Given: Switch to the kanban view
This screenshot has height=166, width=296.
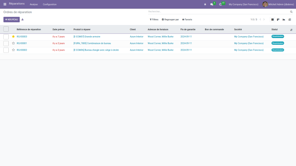Looking at the screenshot, I should click(x=278, y=20).
